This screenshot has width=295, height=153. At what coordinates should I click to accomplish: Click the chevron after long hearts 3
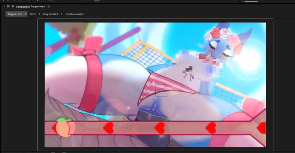click(x=62, y=14)
